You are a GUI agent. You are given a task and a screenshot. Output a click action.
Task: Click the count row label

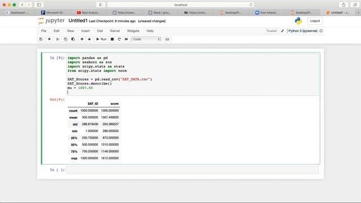pos(73,111)
